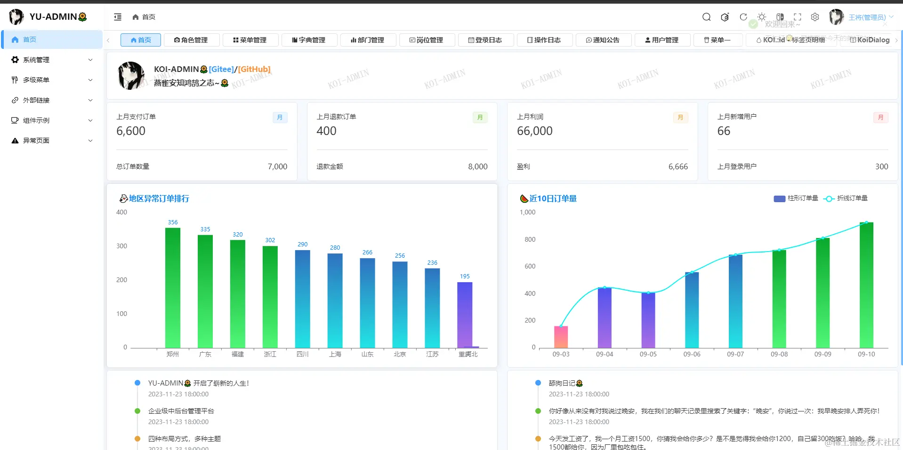
Task: Click the 上月利润 value 66,000
Action: coord(535,131)
